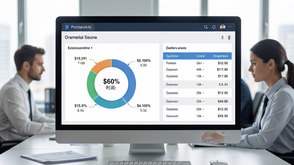Click the blue app logo icon in the header
This screenshot has width=294, height=165.
pyautogui.click(x=67, y=27)
